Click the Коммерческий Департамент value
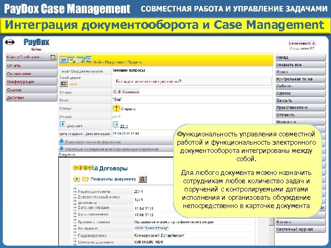The width and height of the screenshot is (331, 248). click(160, 235)
